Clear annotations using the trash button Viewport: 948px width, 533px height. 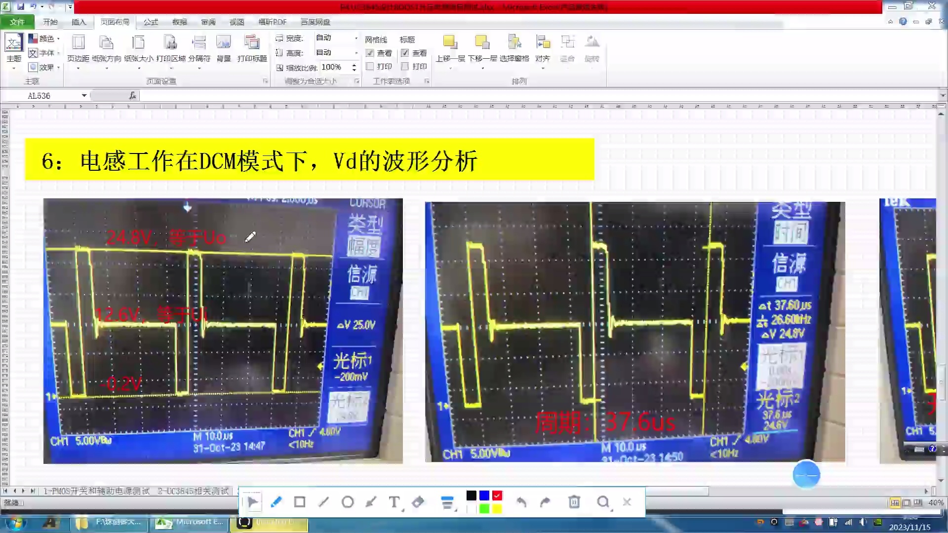click(573, 501)
